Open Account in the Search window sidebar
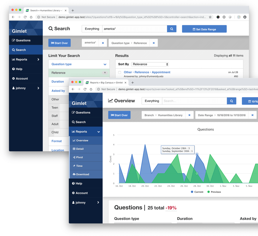This screenshot has width=258, height=236. tap(26, 79)
